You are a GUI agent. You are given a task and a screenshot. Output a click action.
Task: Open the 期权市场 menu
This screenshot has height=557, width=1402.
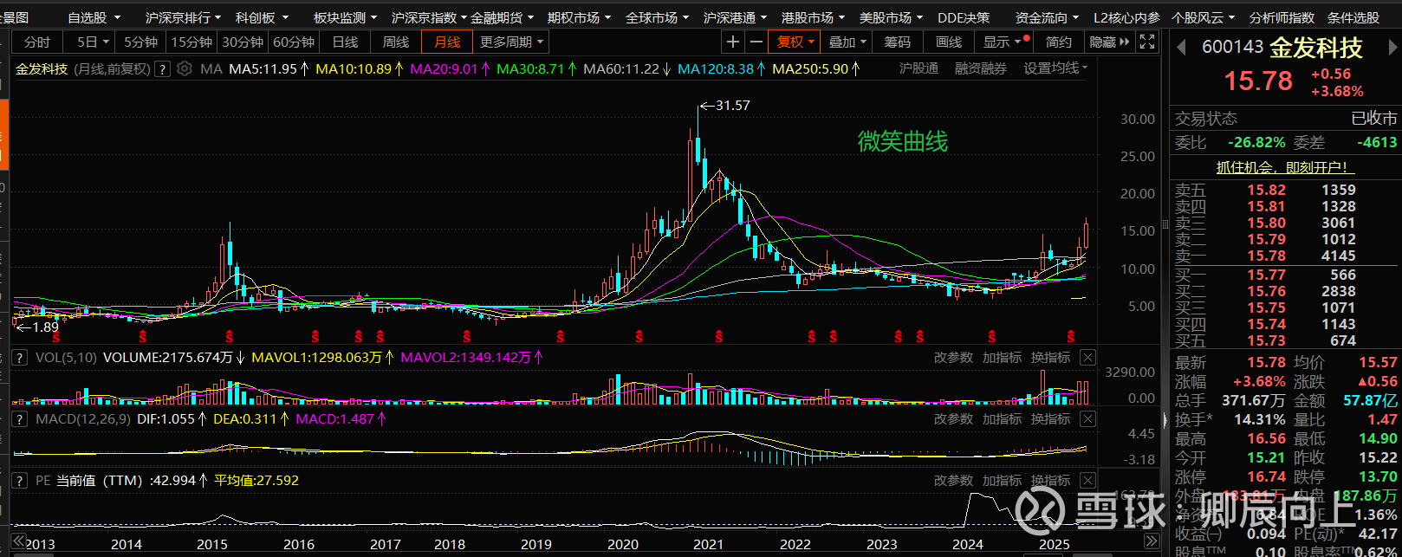point(579,17)
